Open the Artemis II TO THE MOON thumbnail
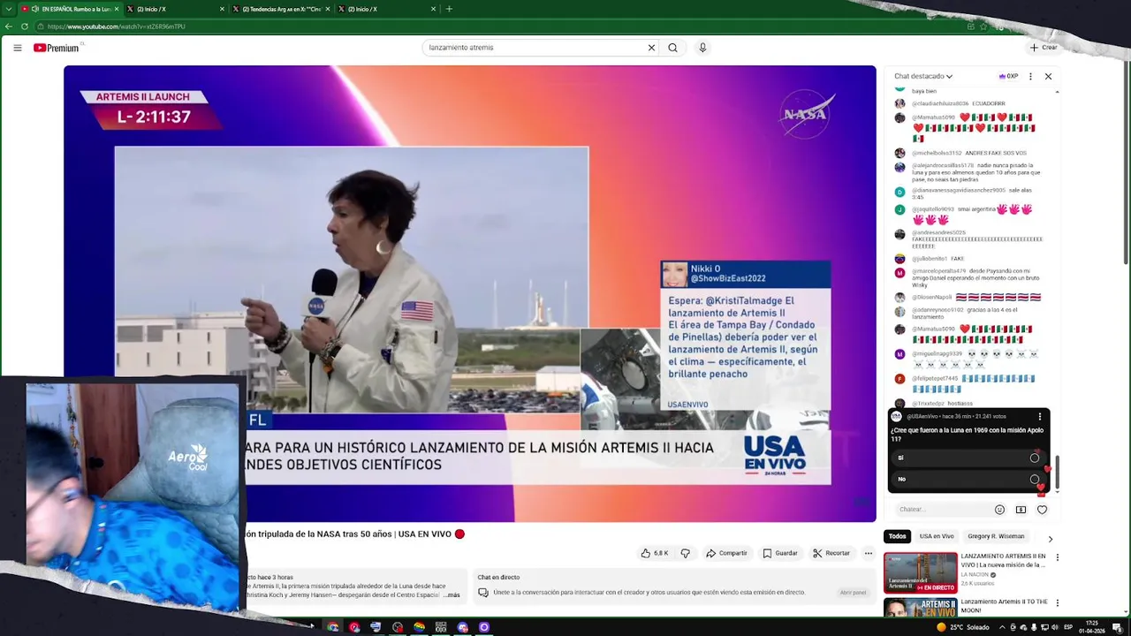The width and height of the screenshot is (1131, 636). point(921,608)
